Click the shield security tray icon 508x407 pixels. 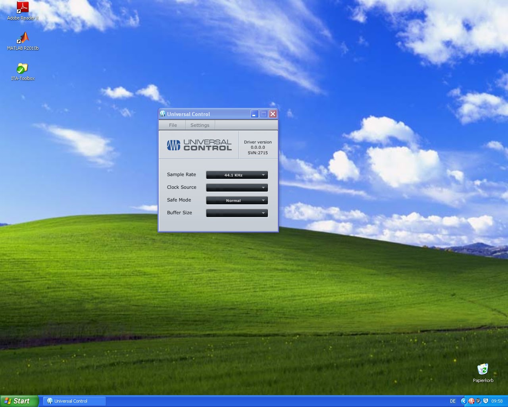tap(485, 401)
